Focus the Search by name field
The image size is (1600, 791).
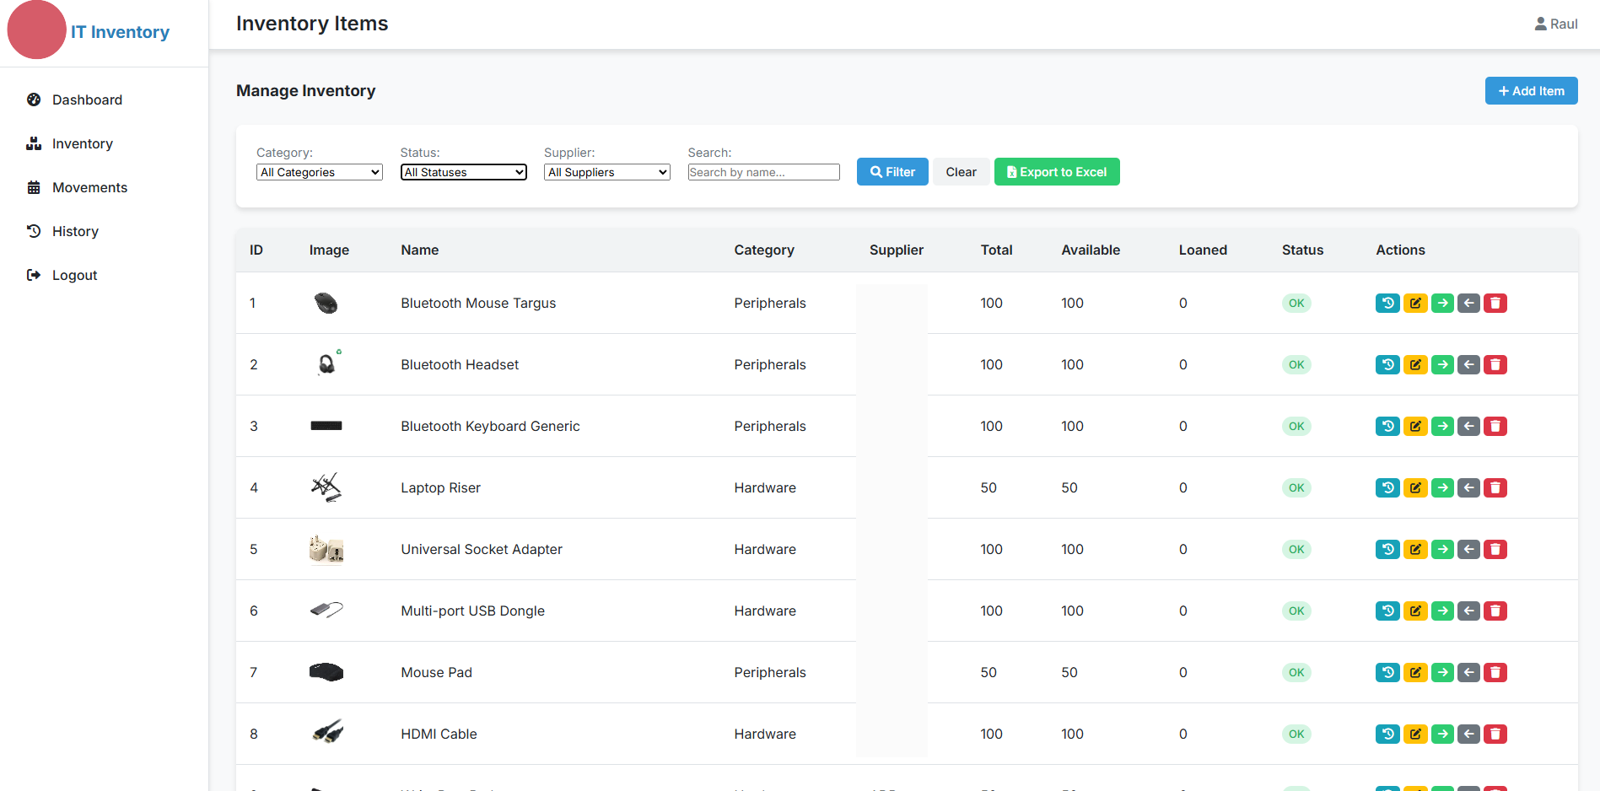[x=764, y=172]
